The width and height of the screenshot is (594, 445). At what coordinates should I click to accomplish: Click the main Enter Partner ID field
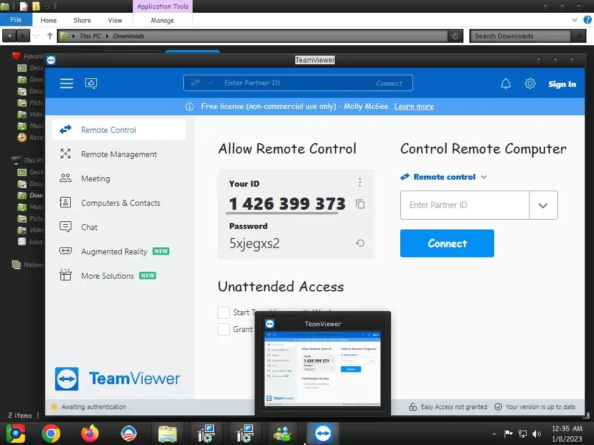pos(465,205)
